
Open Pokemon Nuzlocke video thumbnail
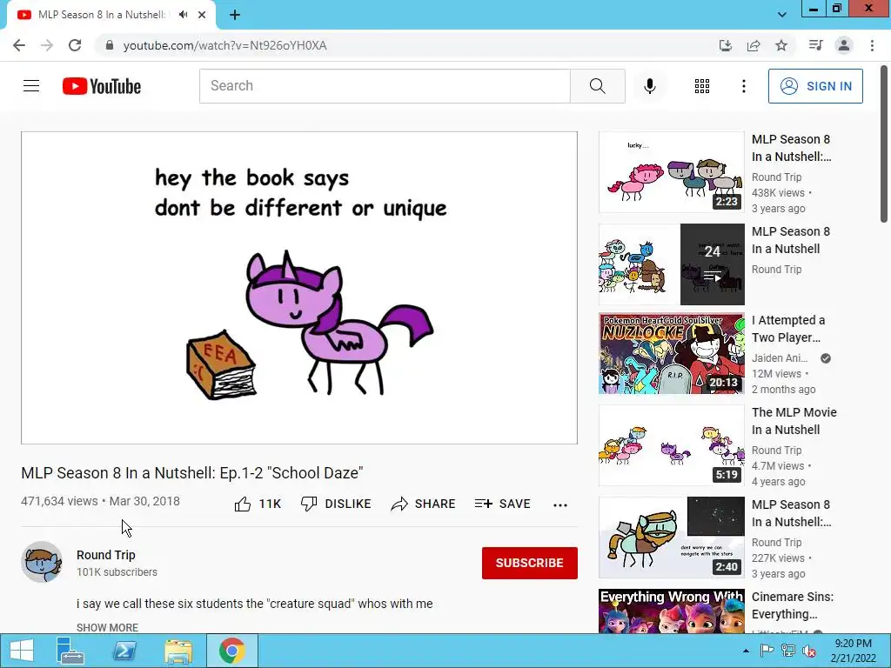pyautogui.click(x=672, y=353)
